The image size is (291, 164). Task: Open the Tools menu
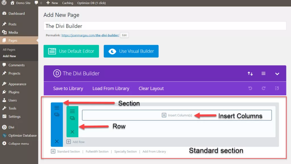coord(12,108)
